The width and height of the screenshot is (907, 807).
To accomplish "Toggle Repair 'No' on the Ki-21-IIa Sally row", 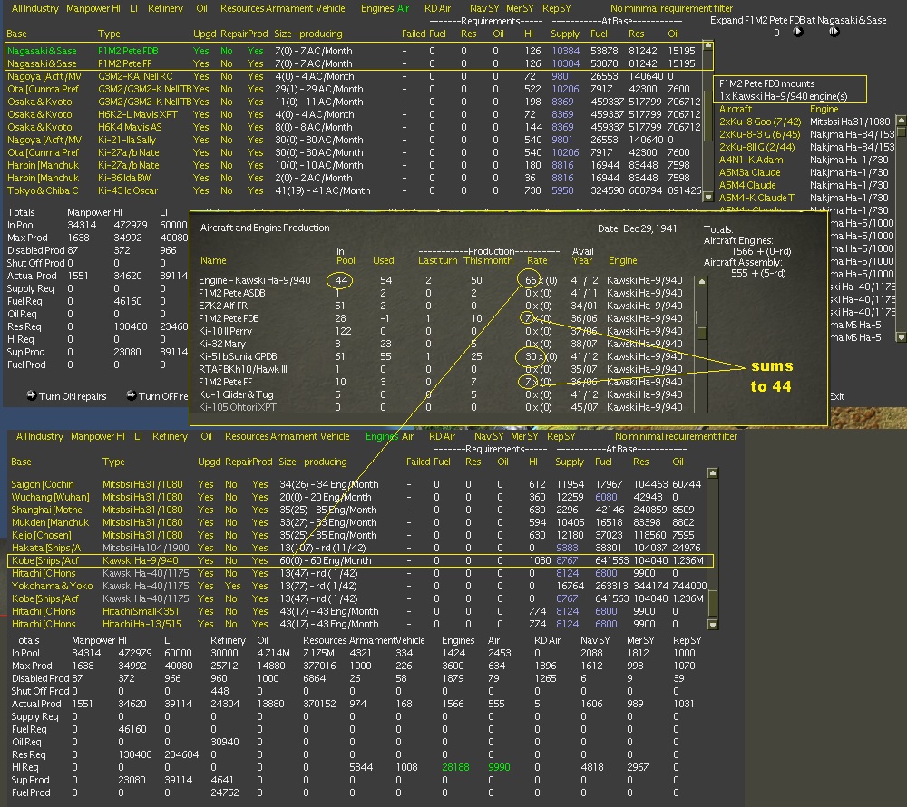I will pos(226,140).
